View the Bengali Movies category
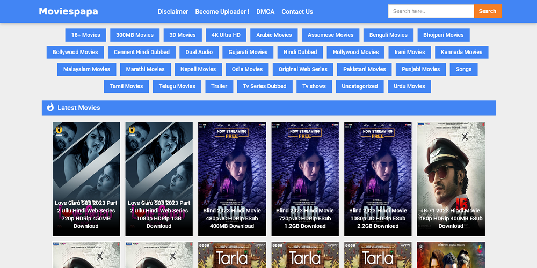 click(x=388, y=35)
